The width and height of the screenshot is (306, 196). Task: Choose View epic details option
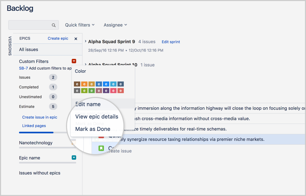(x=97, y=117)
